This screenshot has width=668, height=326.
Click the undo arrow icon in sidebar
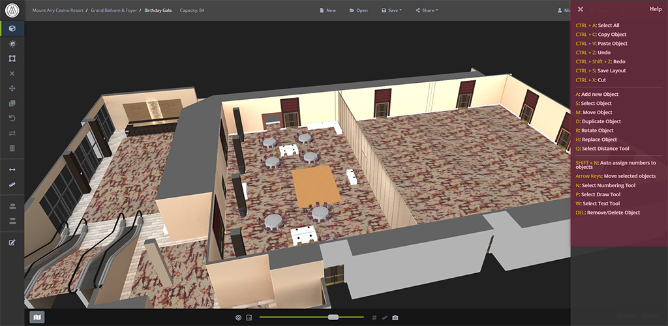(x=12, y=118)
